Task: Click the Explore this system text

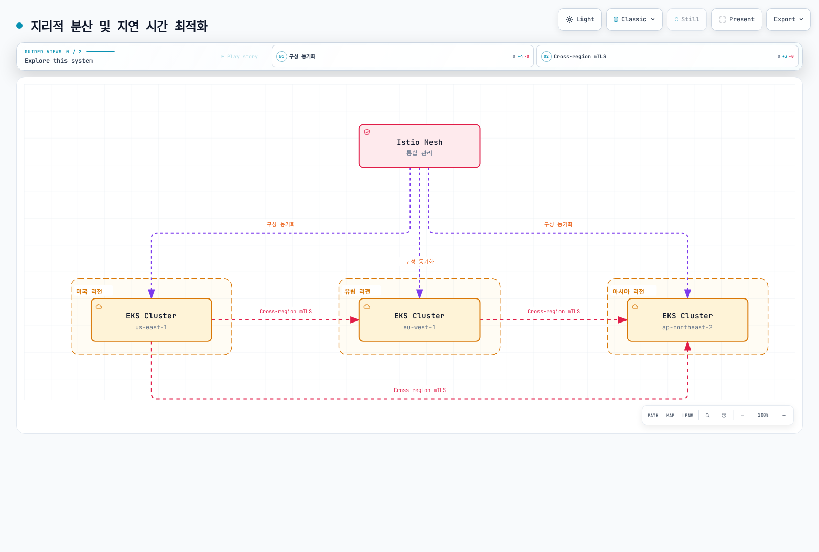Action: coord(59,61)
